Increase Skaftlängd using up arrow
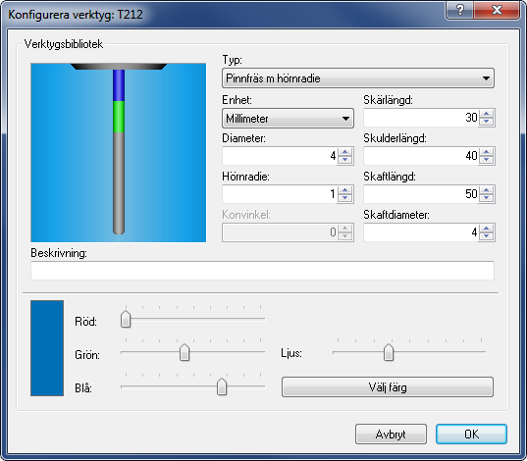The width and height of the screenshot is (527, 461). coord(486,191)
